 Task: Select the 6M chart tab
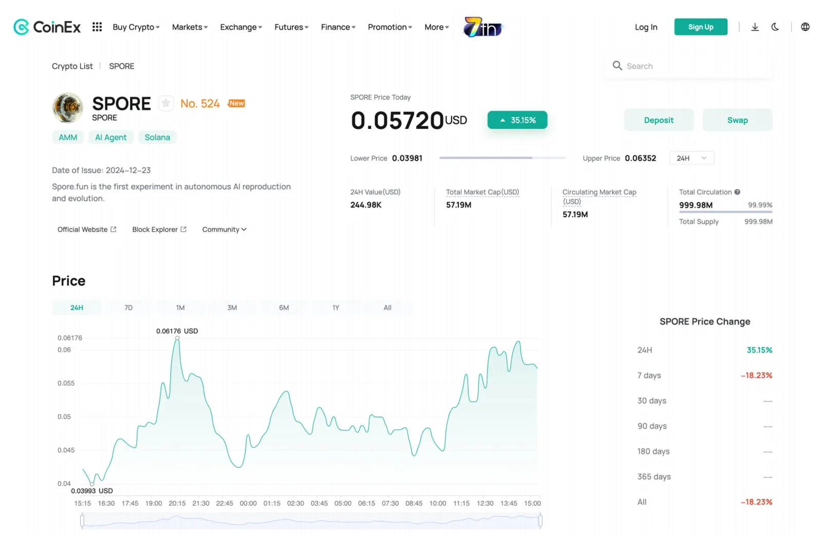click(x=284, y=308)
